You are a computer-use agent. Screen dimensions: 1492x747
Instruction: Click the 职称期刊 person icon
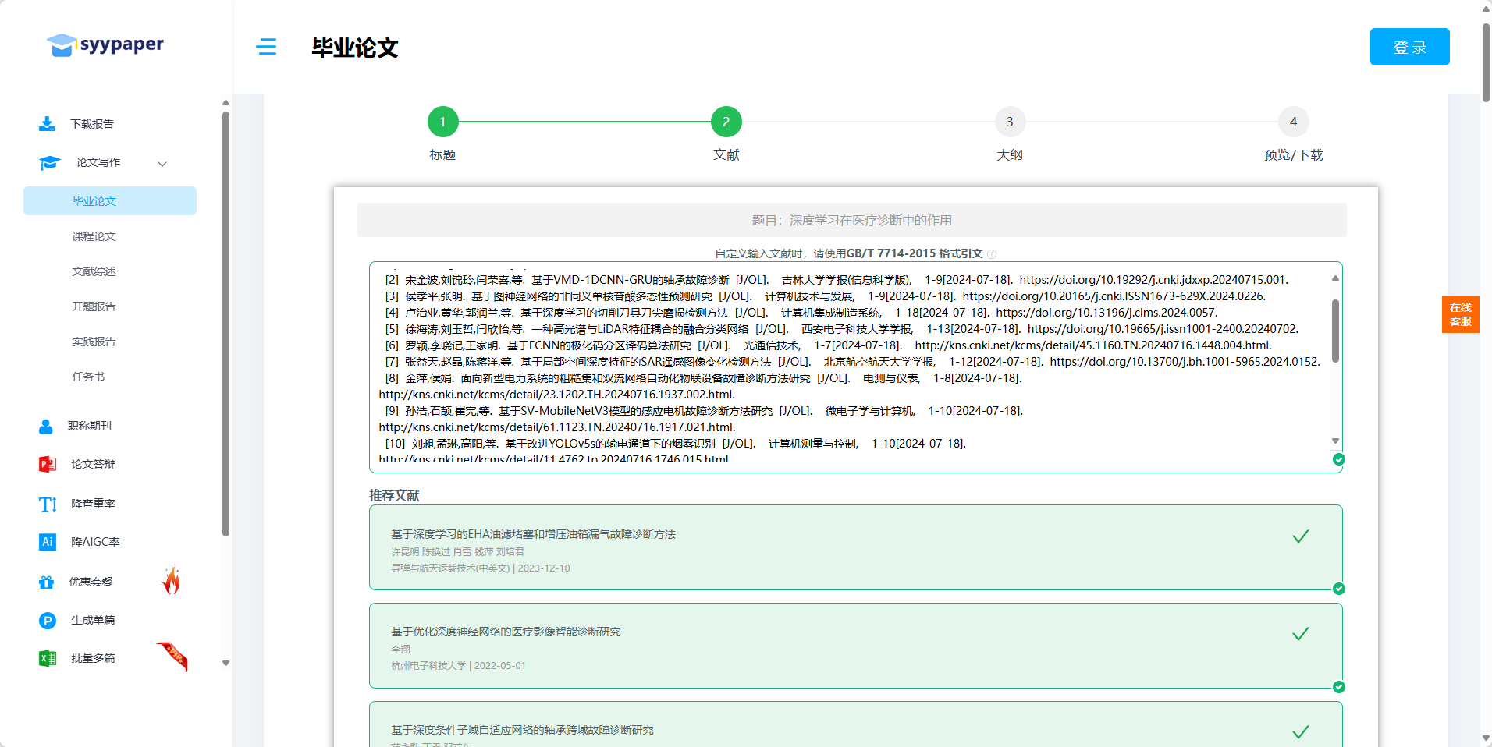coord(46,427)
